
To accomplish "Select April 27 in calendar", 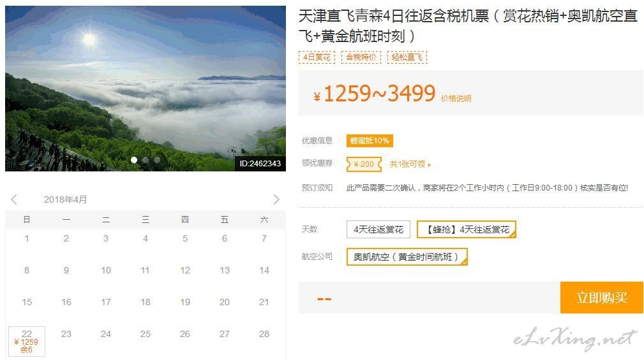I will click(x=224, y=334).
